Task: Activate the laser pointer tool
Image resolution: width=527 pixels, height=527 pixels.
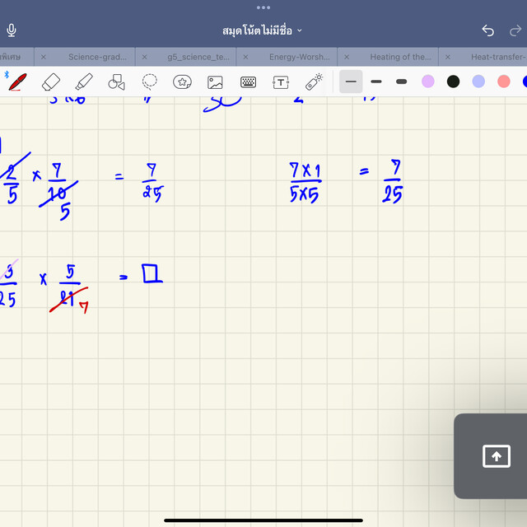Action: pyautogui.click(x=314, y=82)
